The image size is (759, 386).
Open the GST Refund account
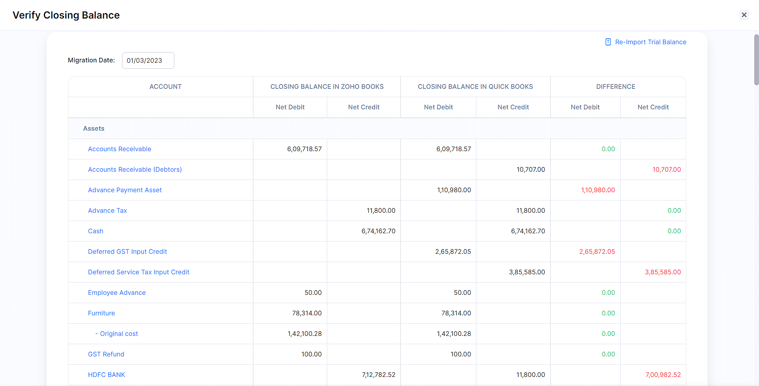coord(106,354)
